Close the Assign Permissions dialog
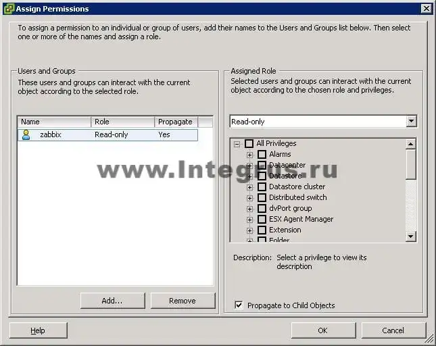This screenshot has width=436, height=346. [425, 8]
